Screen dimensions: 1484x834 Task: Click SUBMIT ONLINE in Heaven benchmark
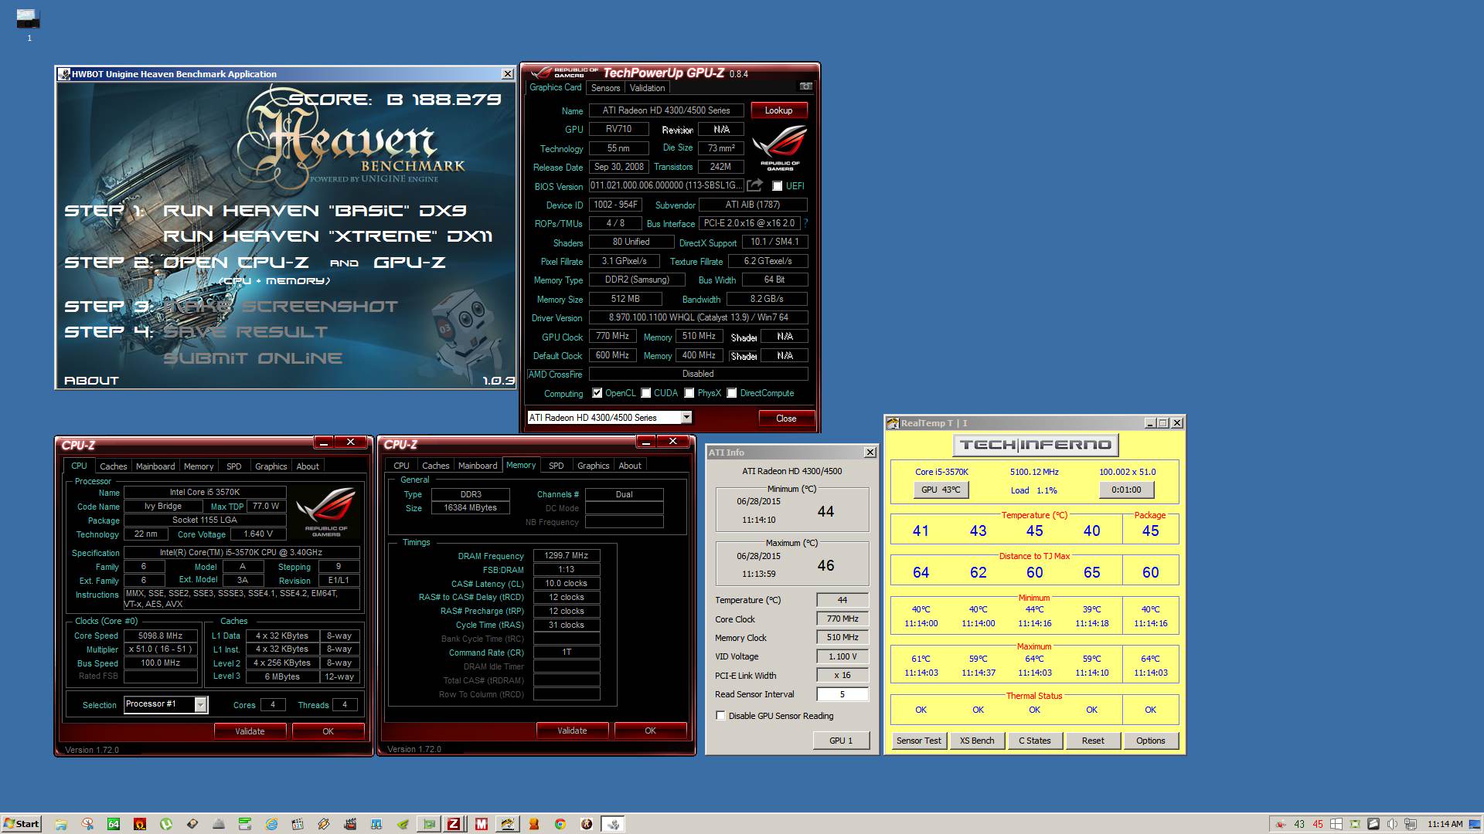(x=253, y=358)
